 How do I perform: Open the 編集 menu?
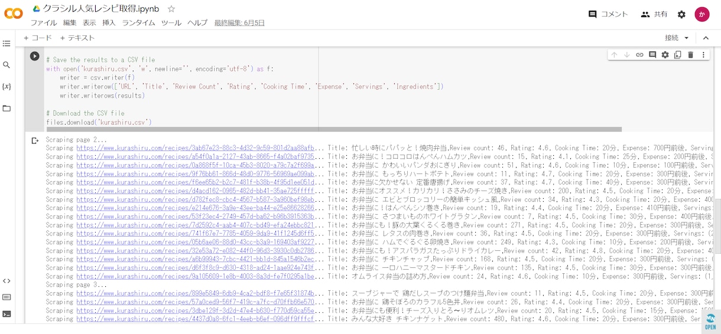coord(70,23)
